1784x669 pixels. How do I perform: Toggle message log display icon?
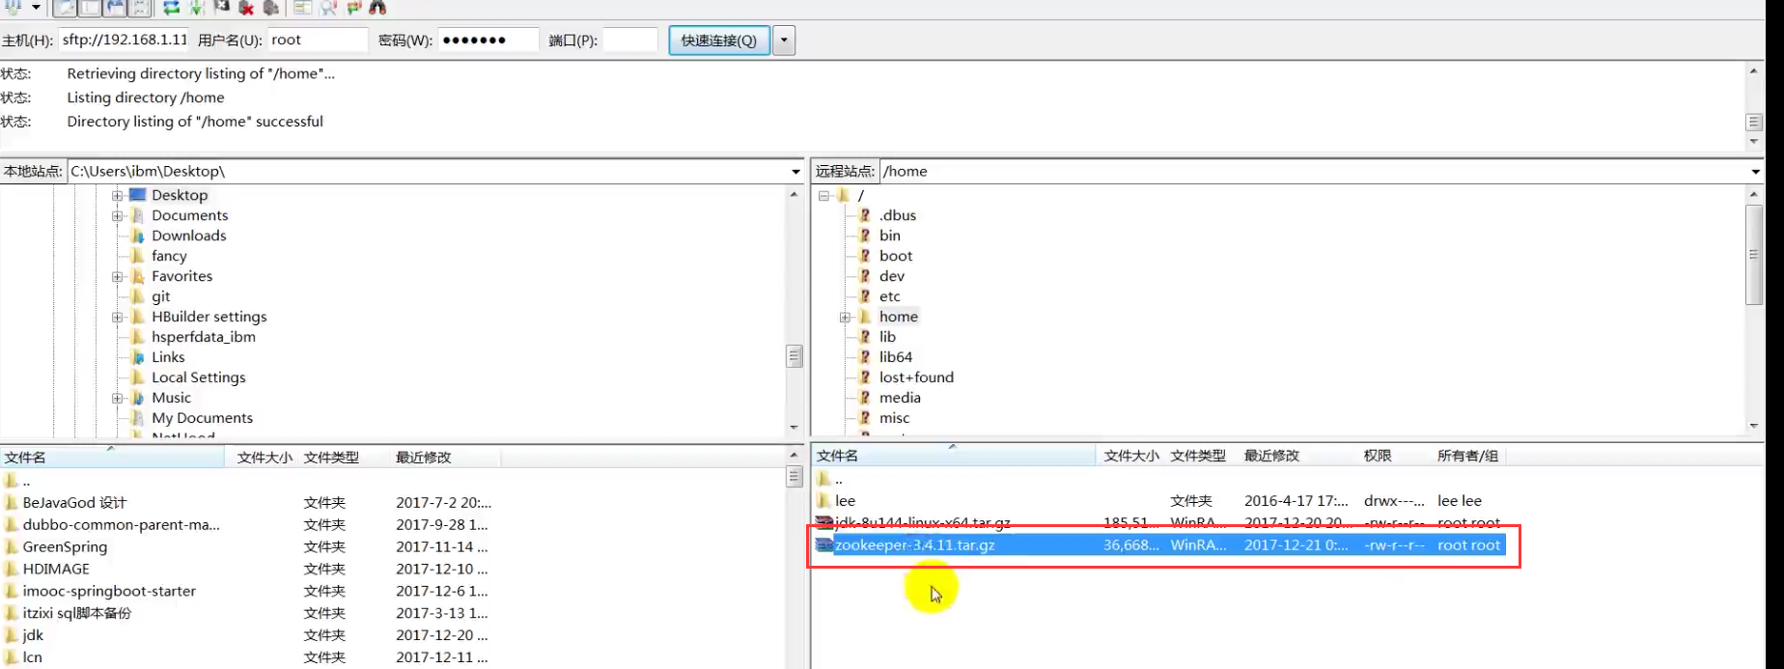pyautogui.click(x=65, y=7)
